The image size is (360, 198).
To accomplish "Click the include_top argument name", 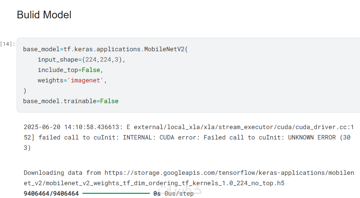I will (58, 70).
